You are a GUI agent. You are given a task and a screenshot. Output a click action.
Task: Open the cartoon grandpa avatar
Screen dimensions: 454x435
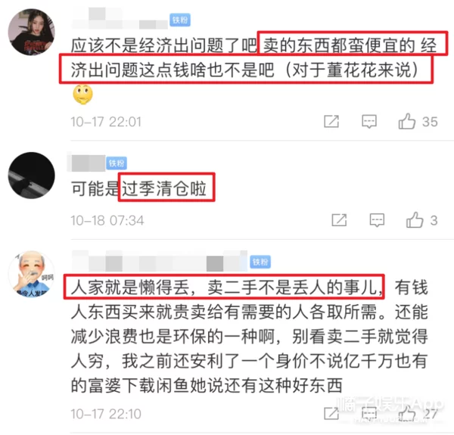pyautogui.click(x=31, y=274)
